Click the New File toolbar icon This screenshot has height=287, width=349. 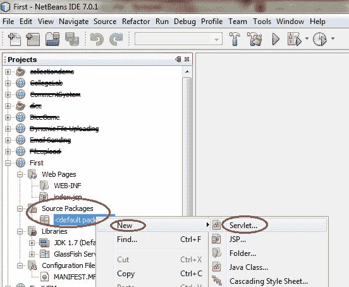tap(15, 39)
